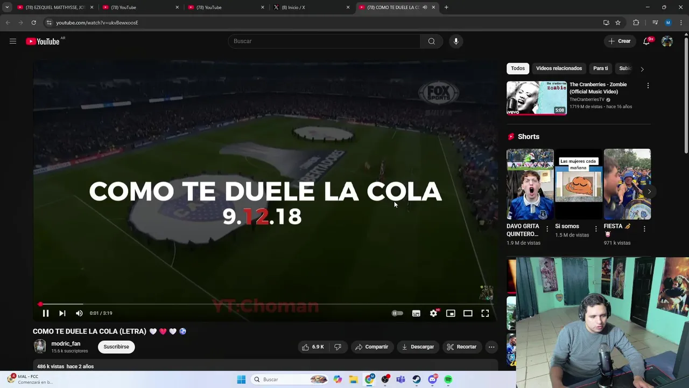Click the search magnifier button
This screenshot has width=689, height=388.
click(x=431, y=41)
